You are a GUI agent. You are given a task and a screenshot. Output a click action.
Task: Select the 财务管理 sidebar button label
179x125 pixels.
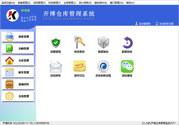[24, 72]
